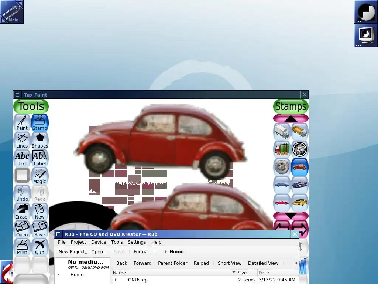Switch to Short View

[230, 263]
